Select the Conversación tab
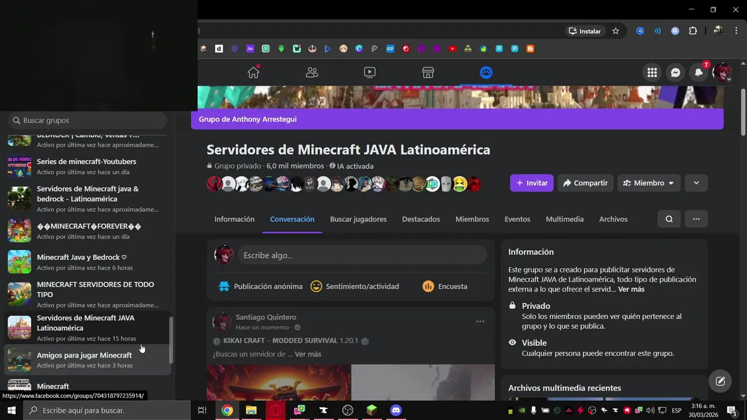This screenshot has height=420, width=747. coord(292,219)
